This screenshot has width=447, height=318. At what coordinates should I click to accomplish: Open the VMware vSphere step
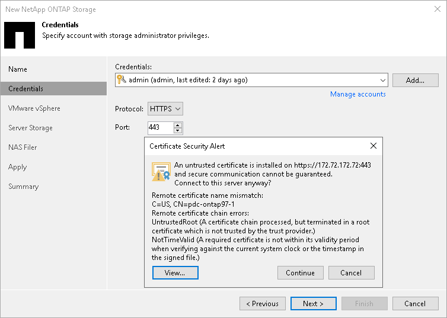[x=34, y=108]
